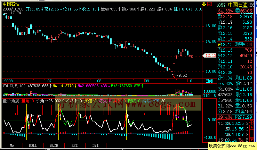Click the trade list scroll-up arrow
The width and height of the screenshot is (257, 150).
(x=251, y=127)
